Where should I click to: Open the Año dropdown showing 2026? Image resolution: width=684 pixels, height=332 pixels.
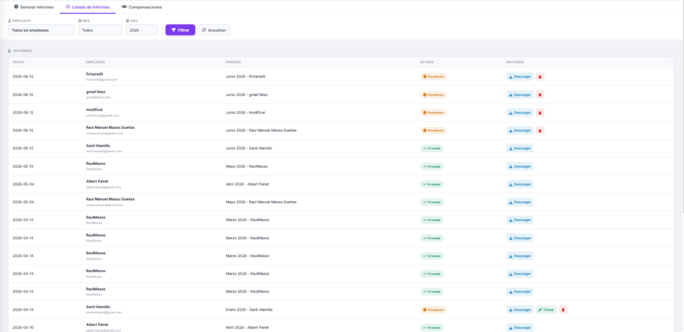(142, 30)
